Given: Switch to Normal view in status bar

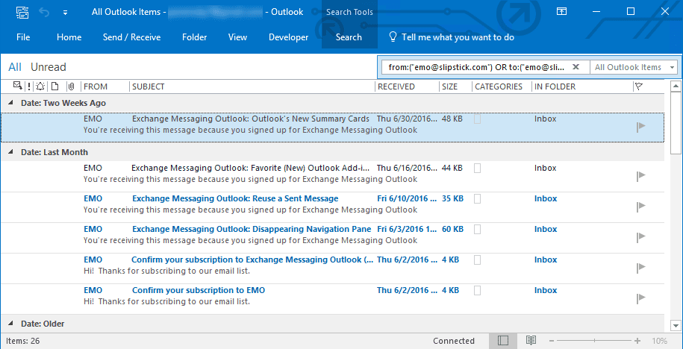Looking at the screenshot, I should click(x=502, y=340).
